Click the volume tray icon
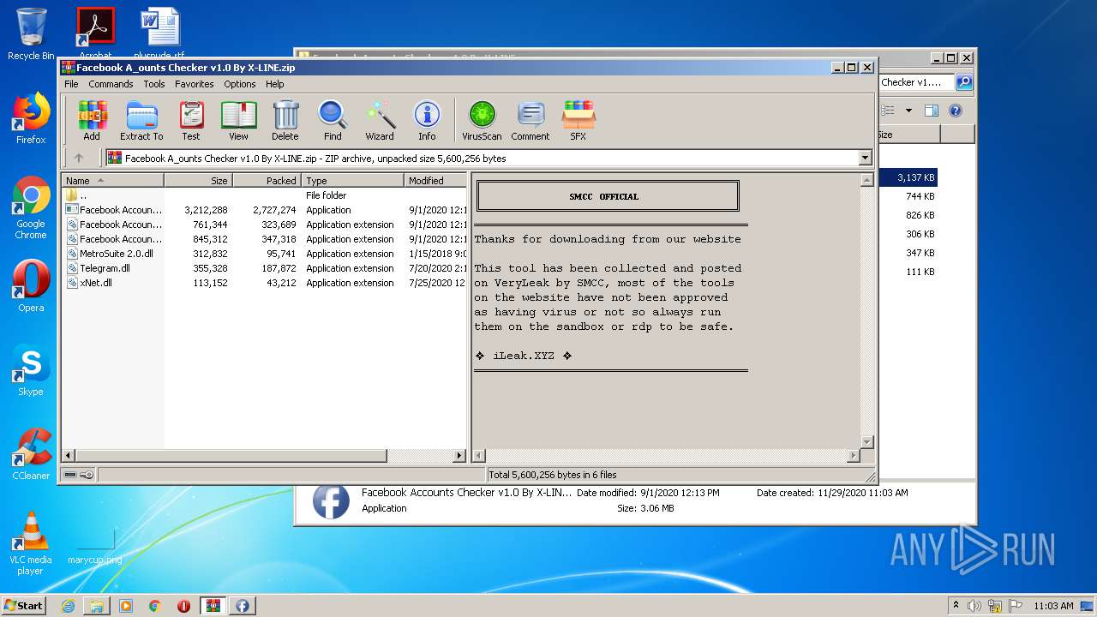The height and width of the screenshot is (617, 1097). pyautogui.click(x=974, y=606)
